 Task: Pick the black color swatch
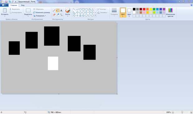point(134,9)
